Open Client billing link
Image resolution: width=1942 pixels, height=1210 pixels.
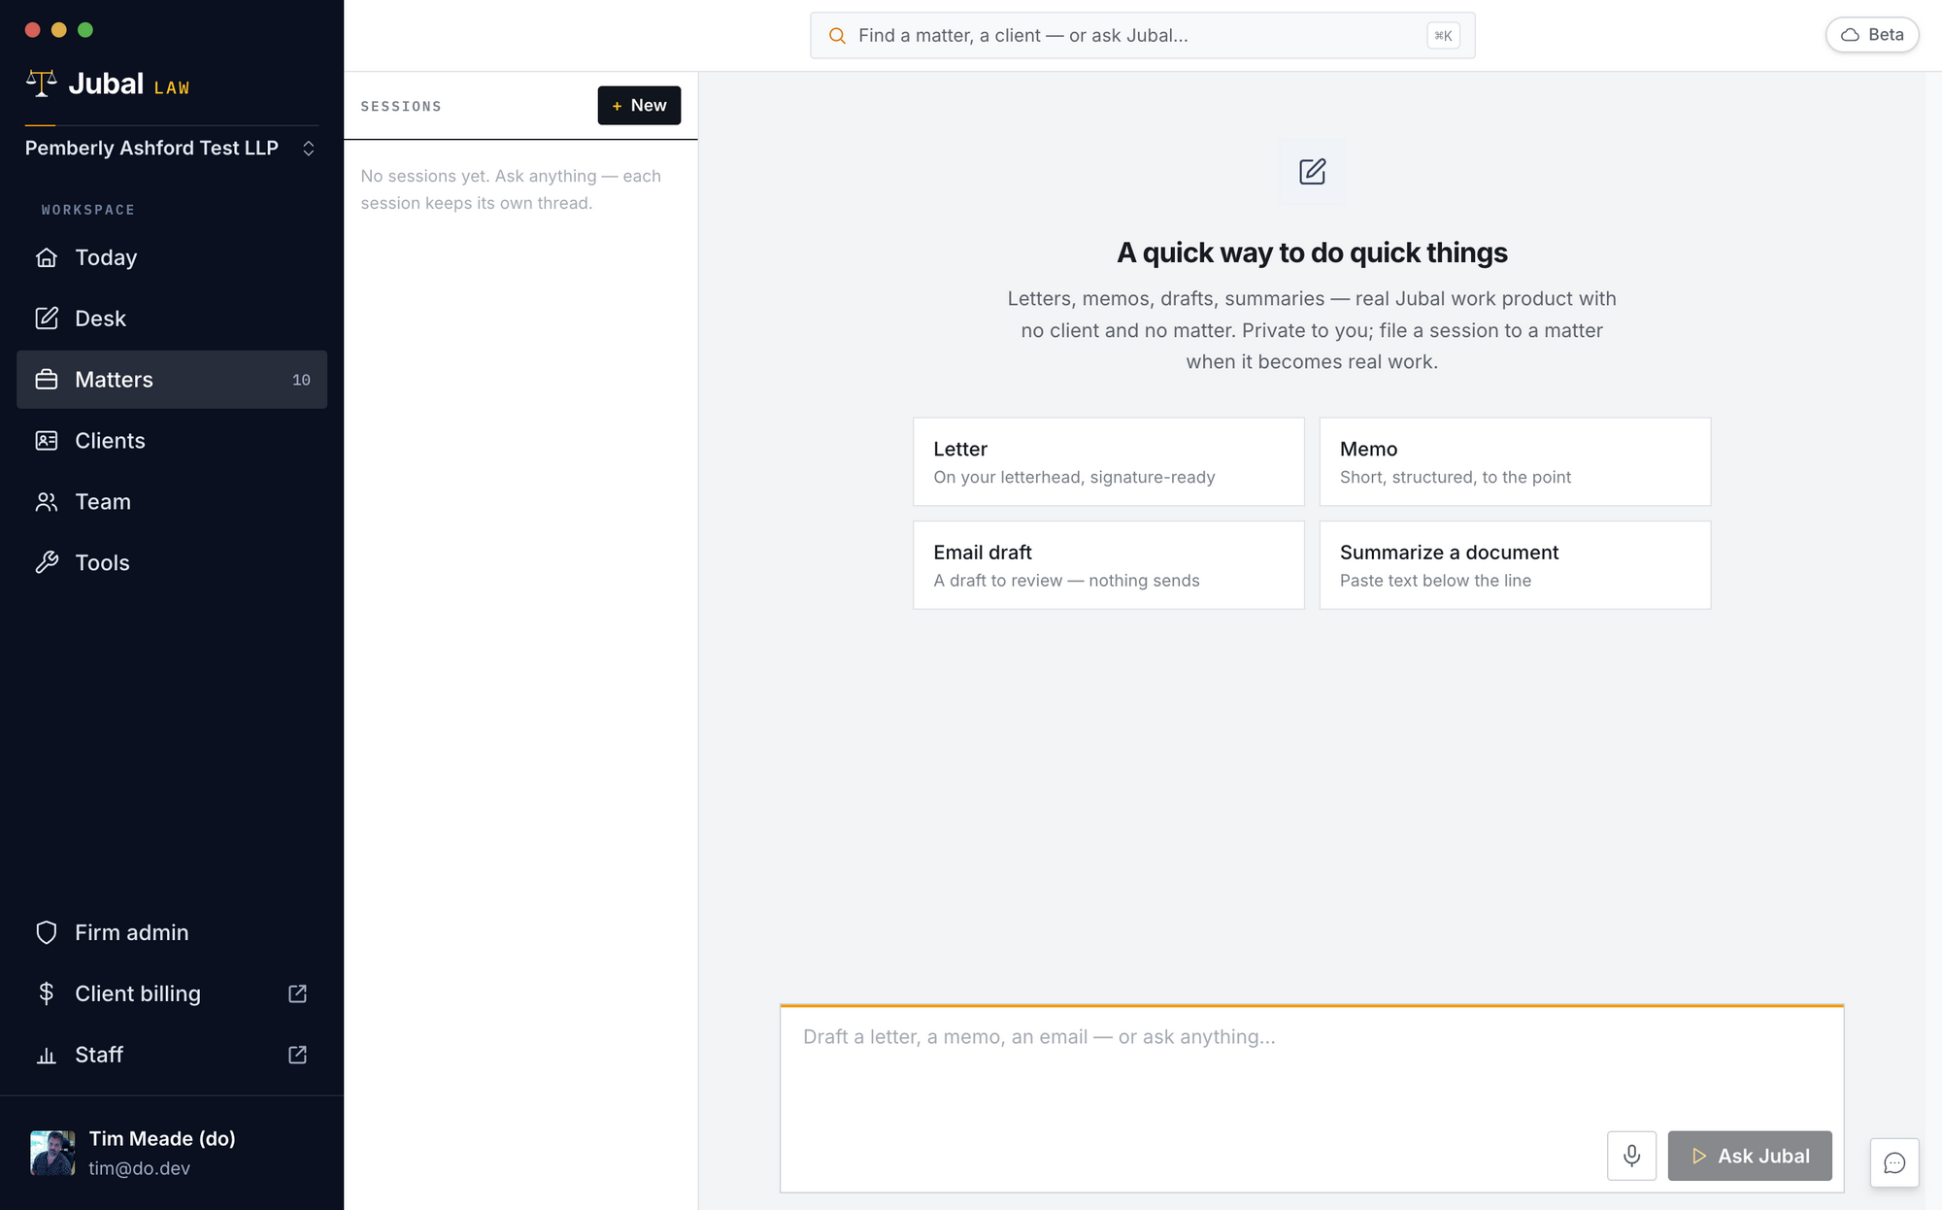[x=172, y=993]
